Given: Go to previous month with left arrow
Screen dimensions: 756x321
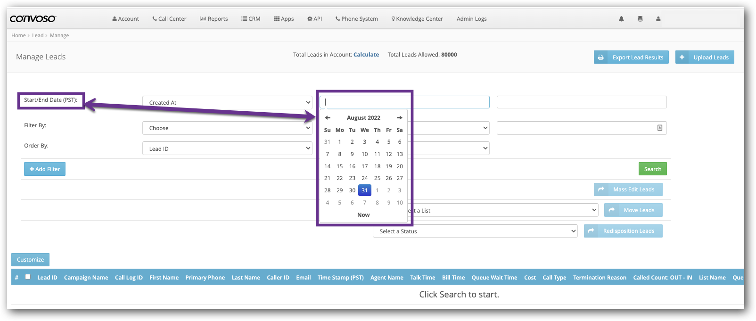Looking at the screenshot, I should point(328,118).
